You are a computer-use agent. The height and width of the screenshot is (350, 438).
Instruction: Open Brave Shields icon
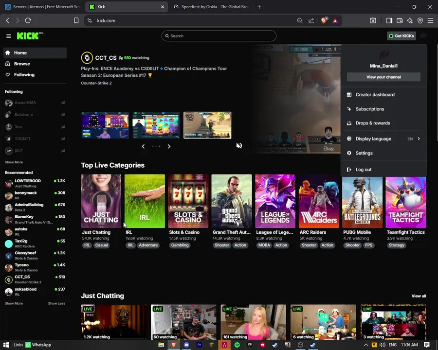(324, 20)
